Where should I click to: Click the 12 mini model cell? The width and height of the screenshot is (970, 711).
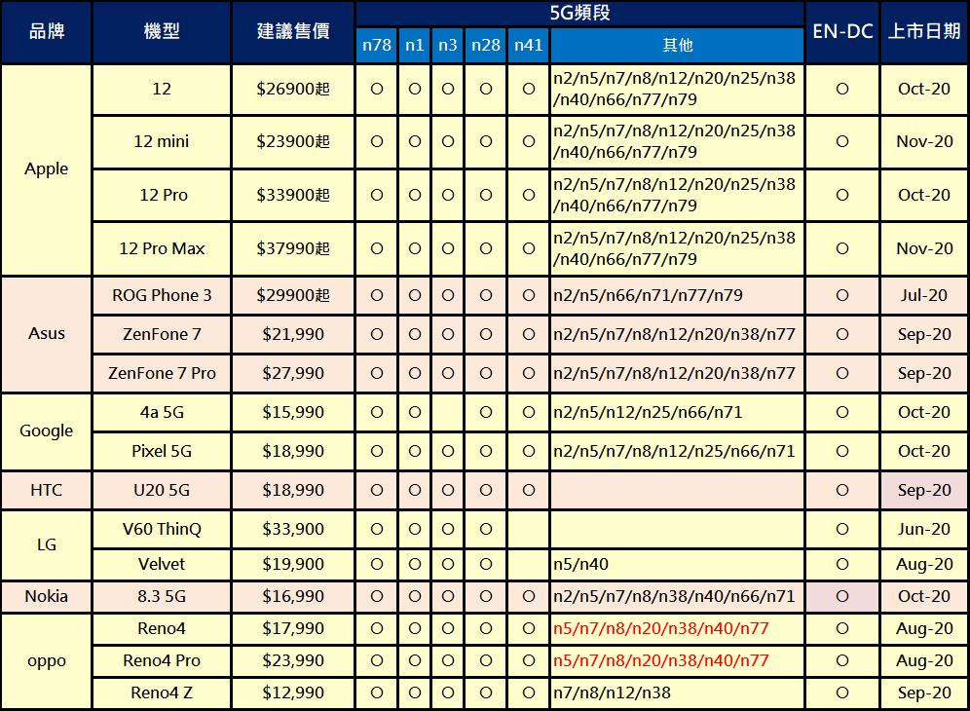coord(162,141)
